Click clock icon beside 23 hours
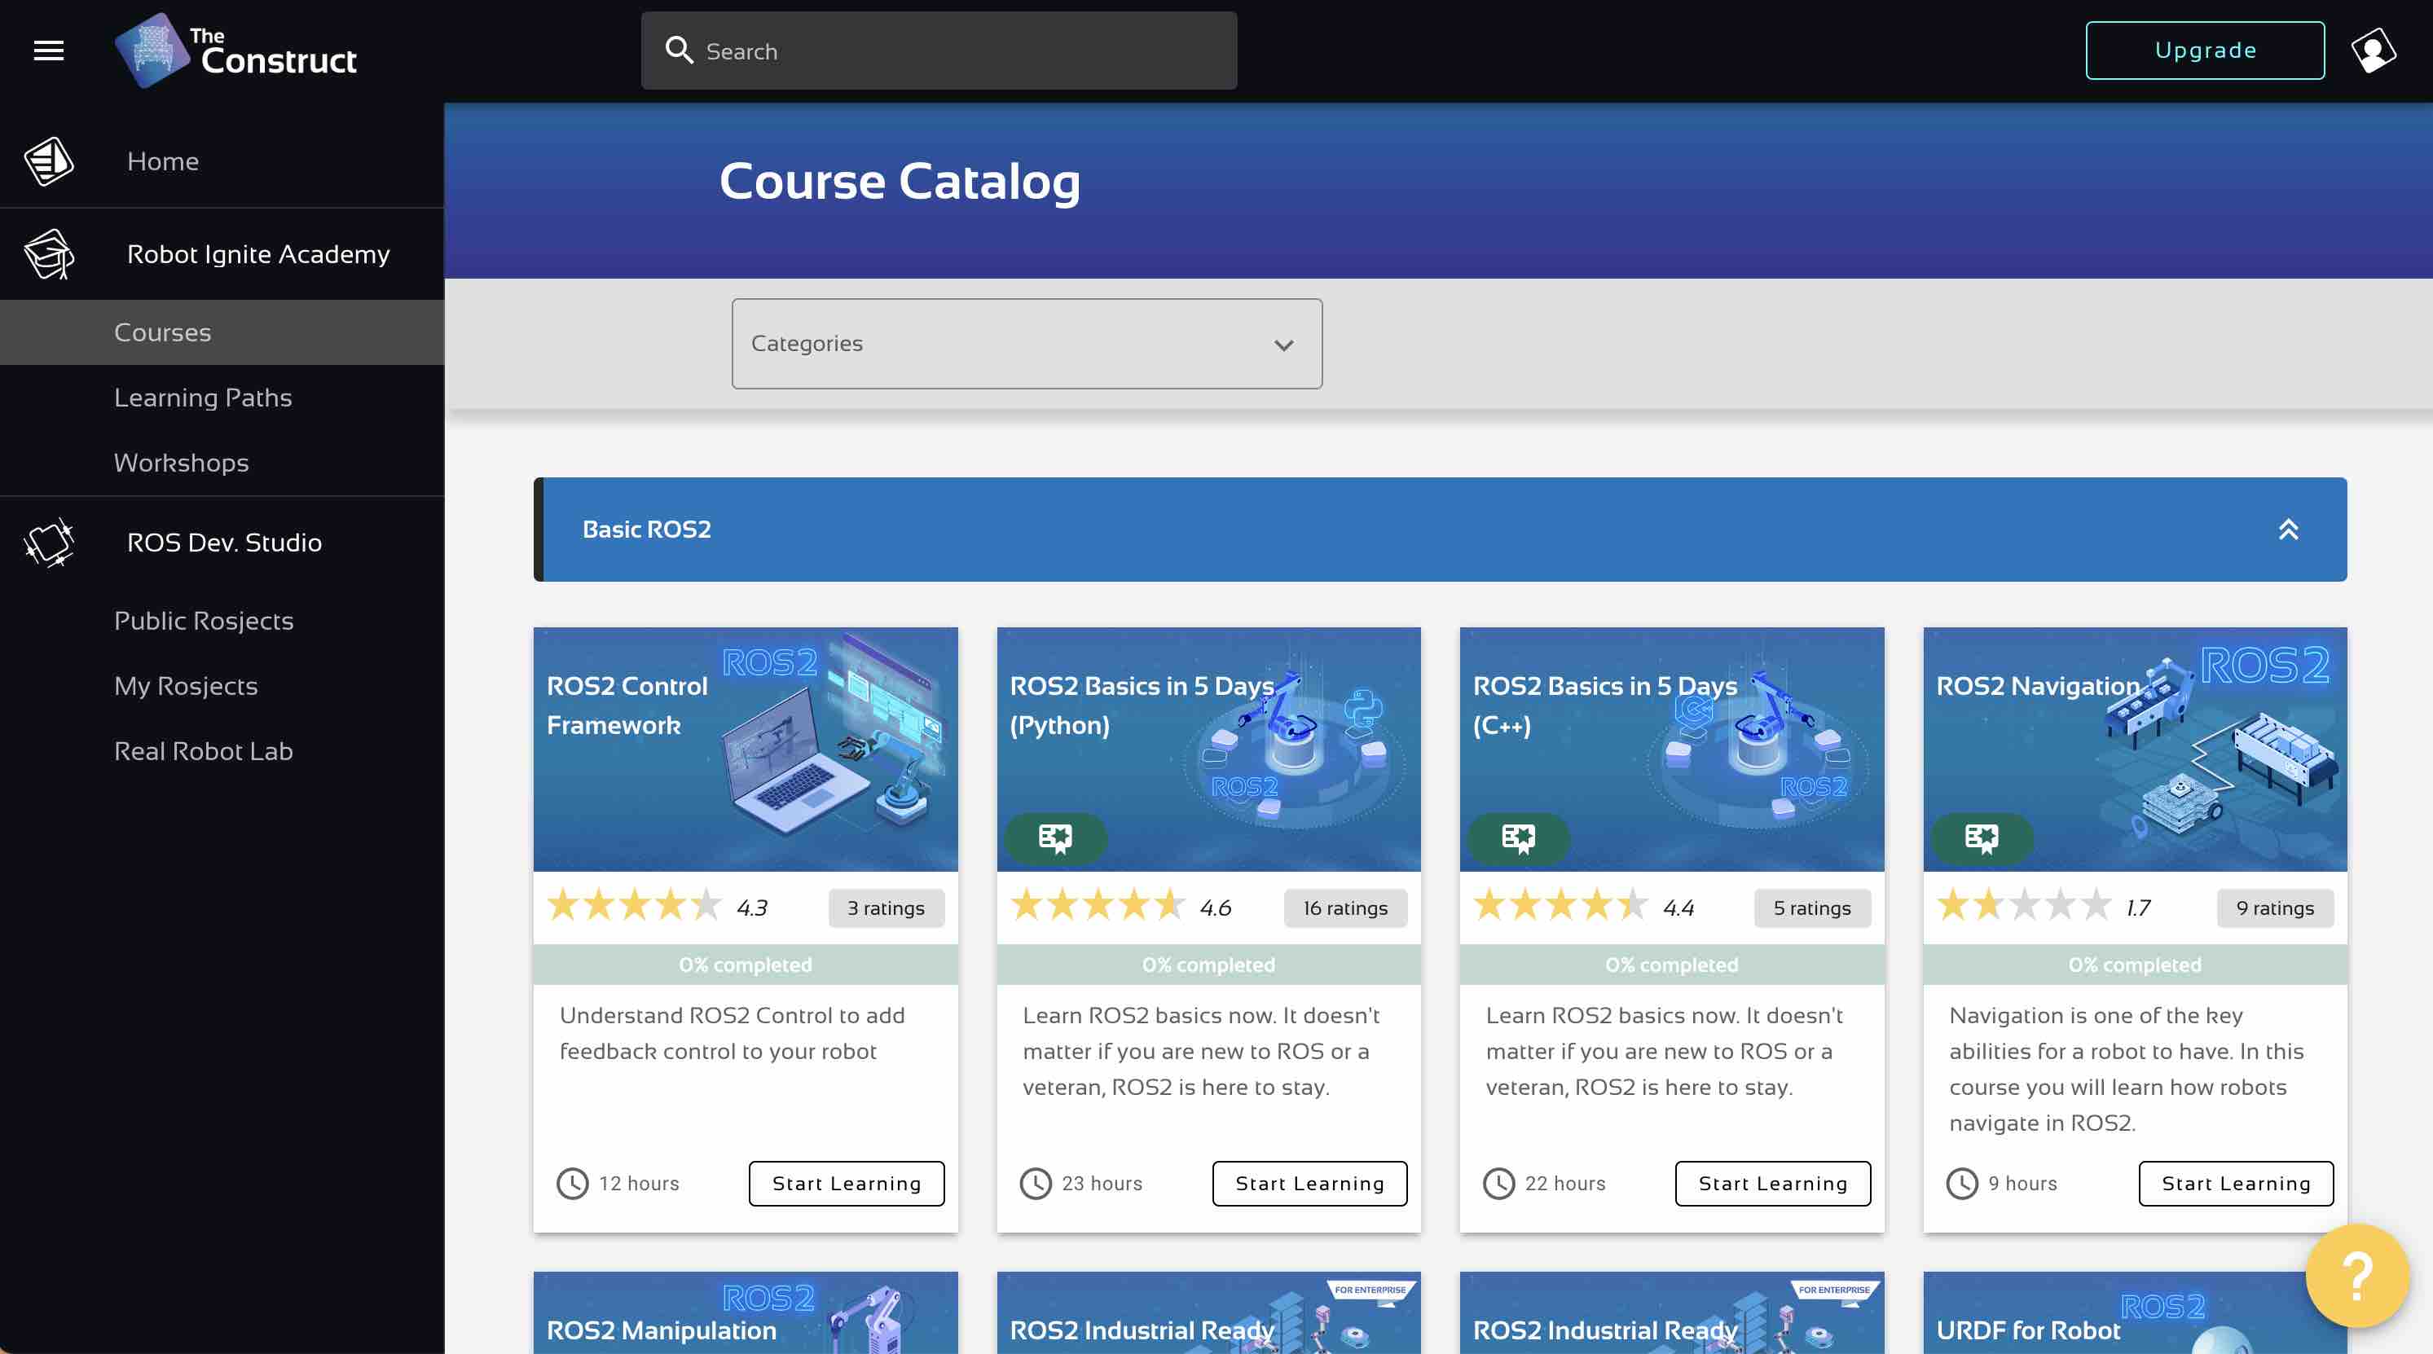This screenshot has width=2433, height=1354. pos(1036,1184)
